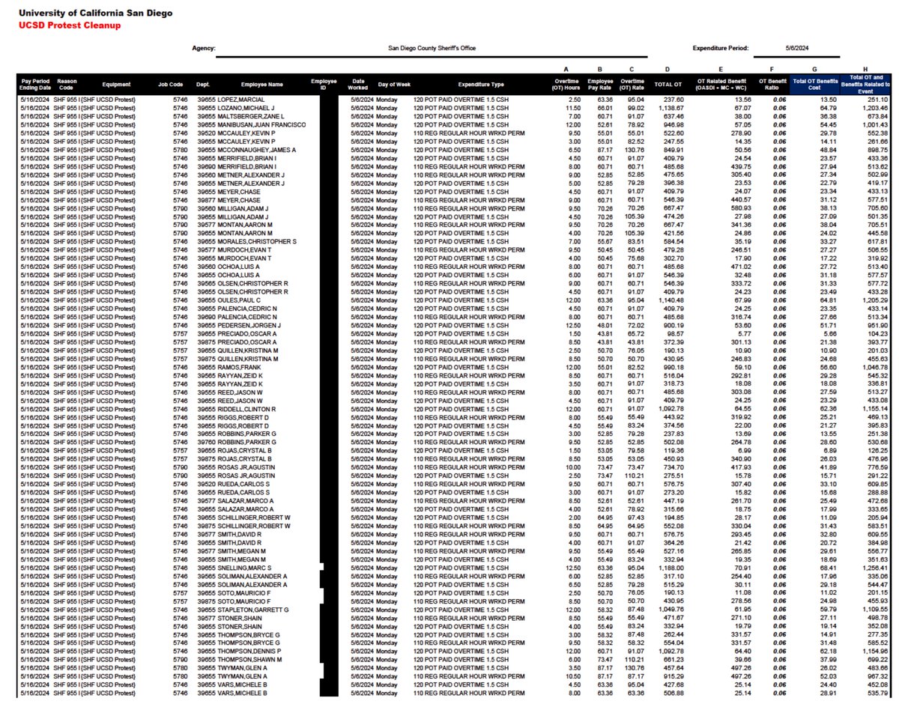Select the 'Dept.' column header

[203, 85]
